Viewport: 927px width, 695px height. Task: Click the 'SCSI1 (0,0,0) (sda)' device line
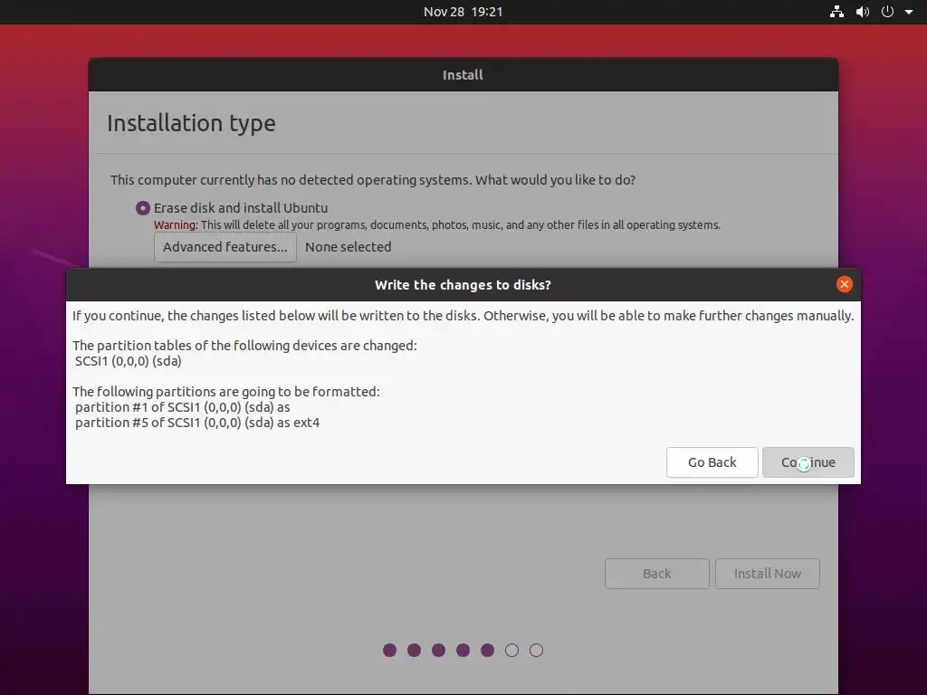point(129,361)
